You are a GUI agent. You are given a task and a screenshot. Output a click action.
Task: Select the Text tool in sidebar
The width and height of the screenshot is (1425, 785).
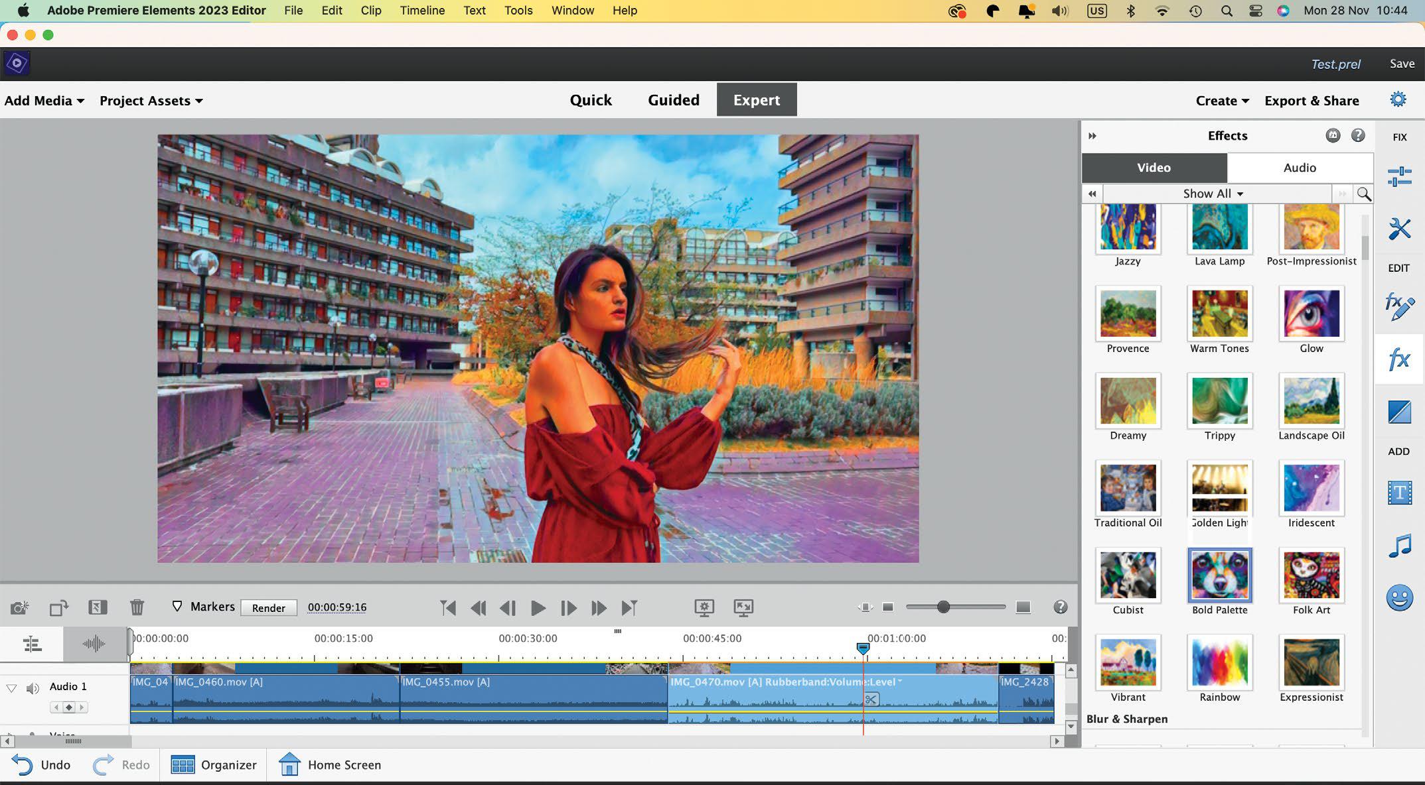click(1400, 493)
